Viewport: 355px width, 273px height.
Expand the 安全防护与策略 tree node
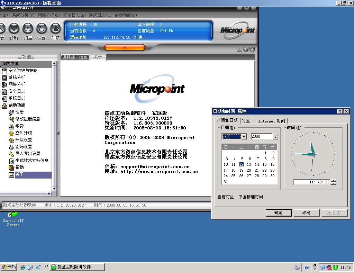[x=1, y=71]
